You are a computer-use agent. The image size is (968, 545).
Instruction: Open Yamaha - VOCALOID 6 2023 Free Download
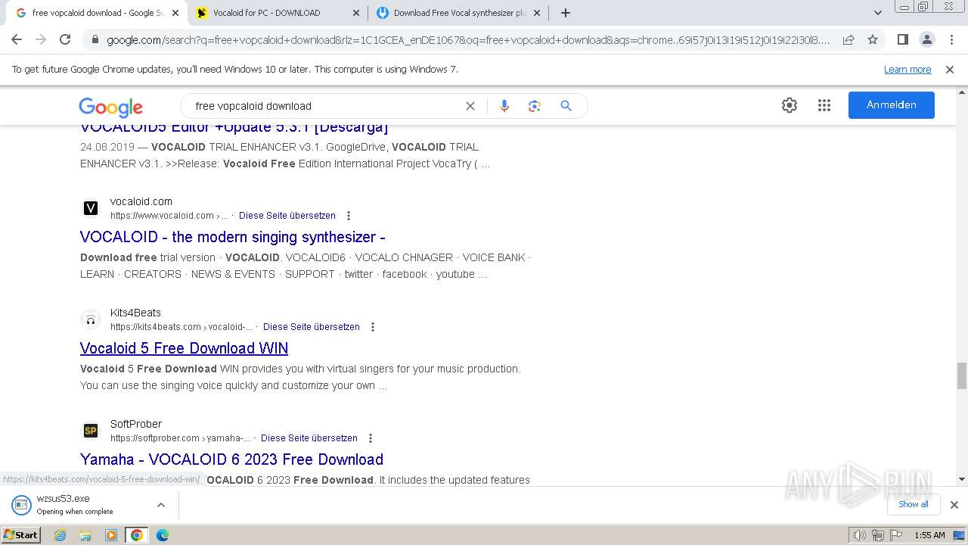pyautogui.click(x=231, y=459)
